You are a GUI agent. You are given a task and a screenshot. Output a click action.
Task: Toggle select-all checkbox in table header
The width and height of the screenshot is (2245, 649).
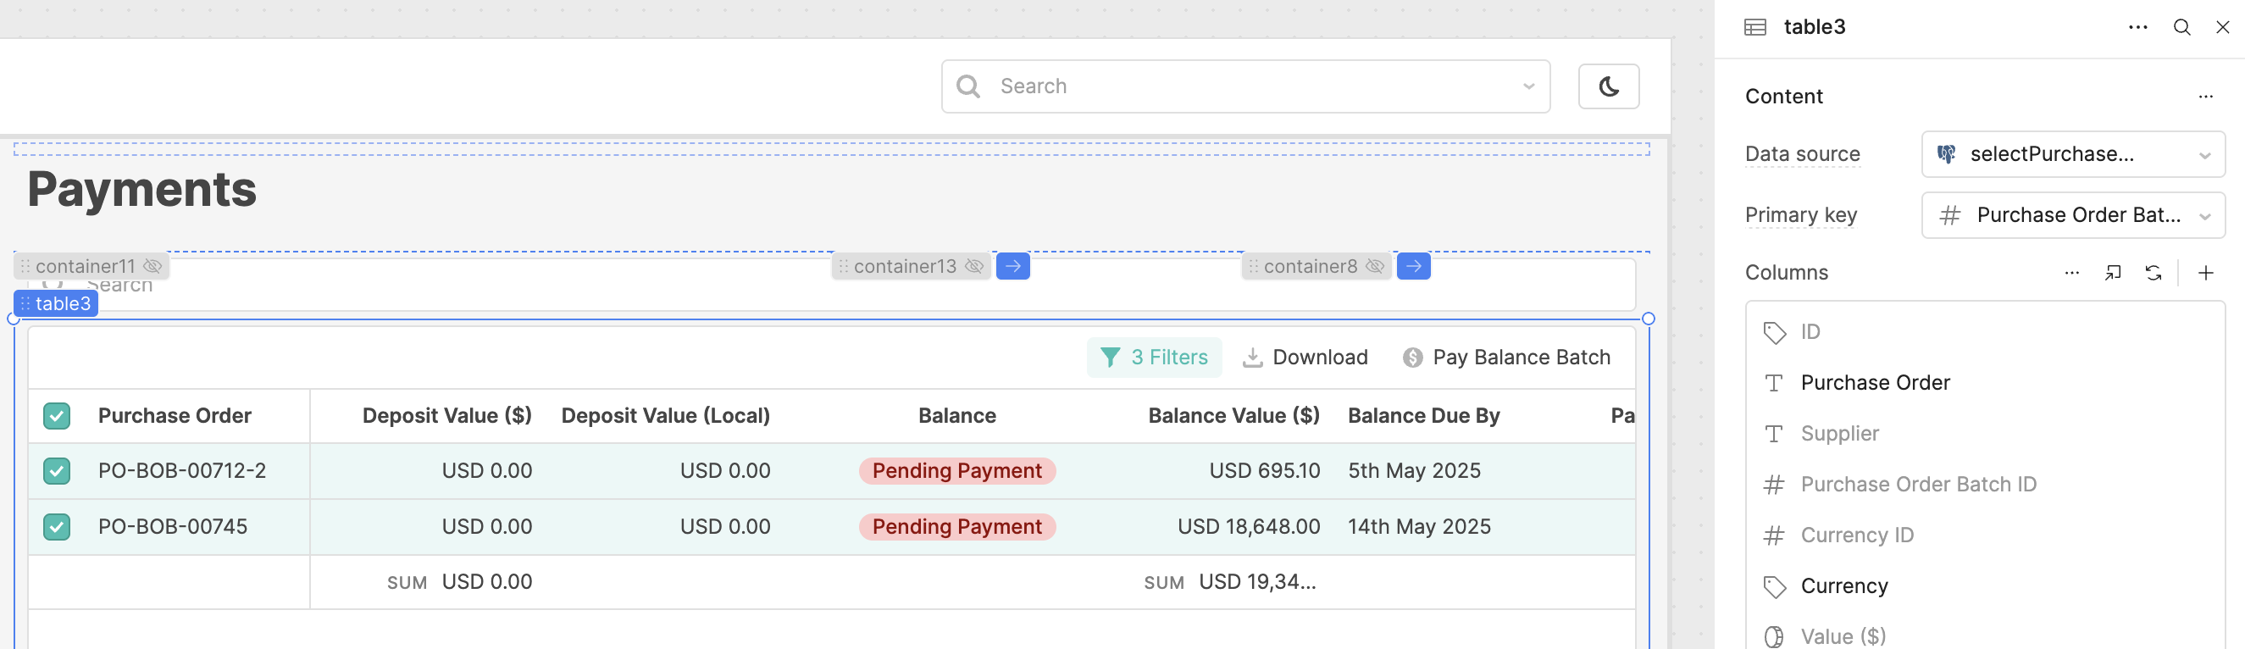[57, 416]
